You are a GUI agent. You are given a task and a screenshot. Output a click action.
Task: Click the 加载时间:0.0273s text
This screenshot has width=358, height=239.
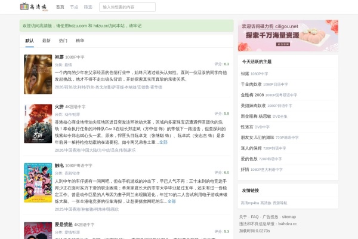tap(255, 231)
